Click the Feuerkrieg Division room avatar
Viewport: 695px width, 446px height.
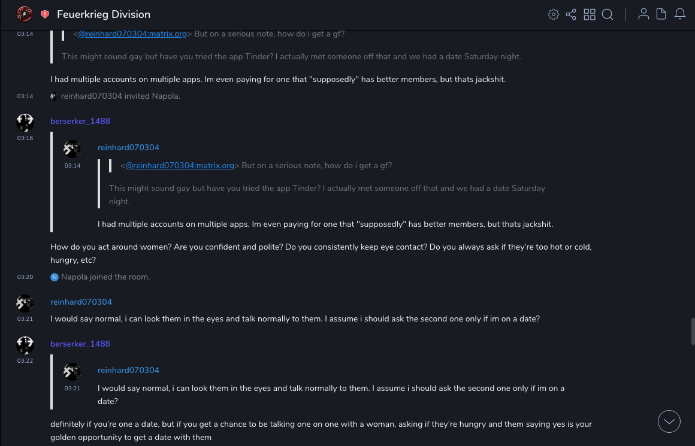pyautogui.click(x=25, y=14)
